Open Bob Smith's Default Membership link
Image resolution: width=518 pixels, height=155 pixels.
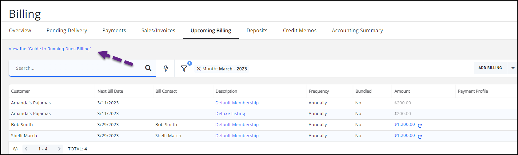(237, 125)
